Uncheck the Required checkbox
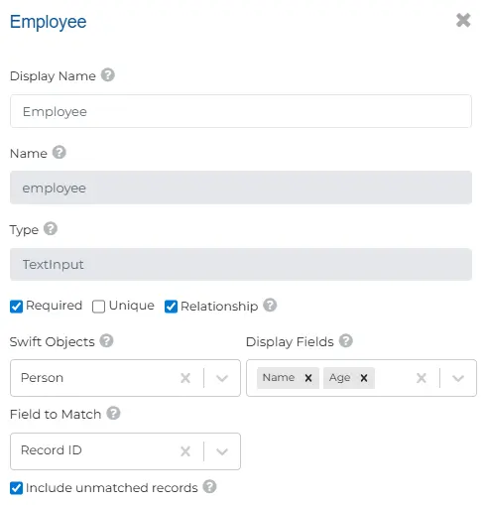483x505 pixels. click(x=16, y=307)
